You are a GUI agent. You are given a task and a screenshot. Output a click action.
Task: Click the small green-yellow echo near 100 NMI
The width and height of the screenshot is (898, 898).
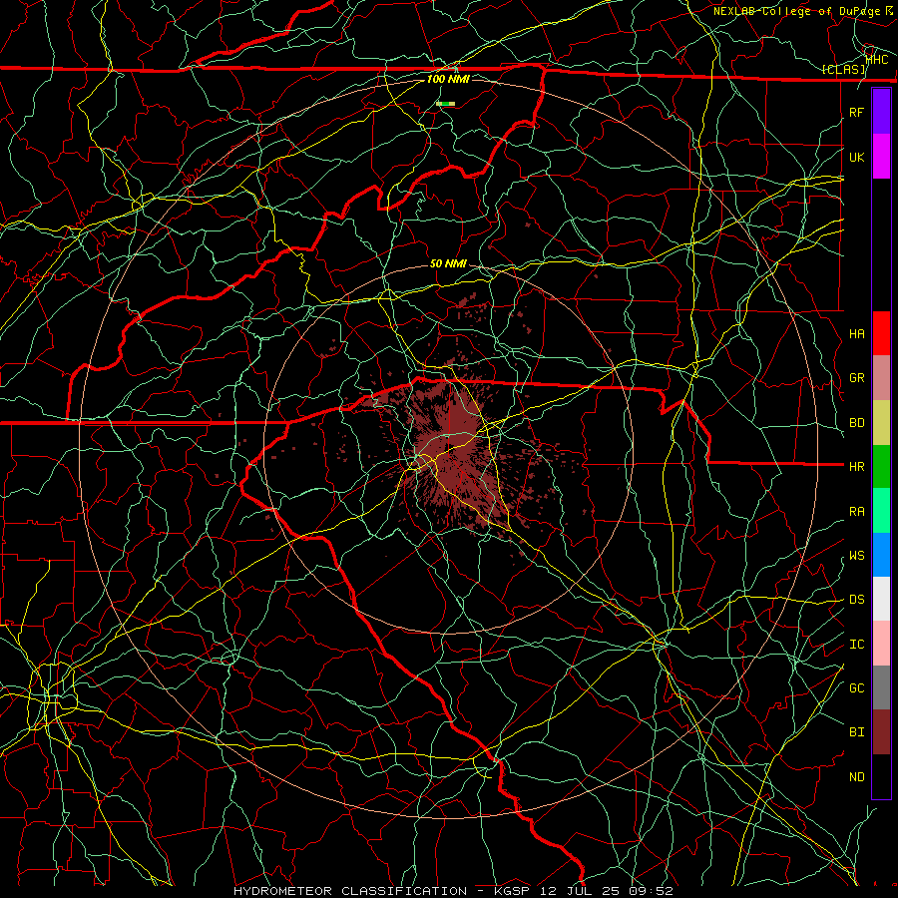pyautogui.click(x=446, y=104)
